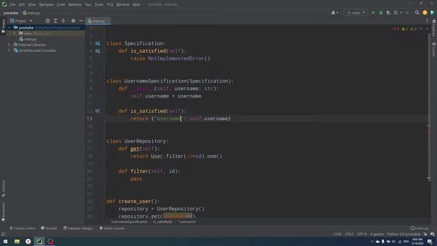Screen dimensions: 437x246
Task: Open the Structure tool window on left strip
Action: click(3, 189)
